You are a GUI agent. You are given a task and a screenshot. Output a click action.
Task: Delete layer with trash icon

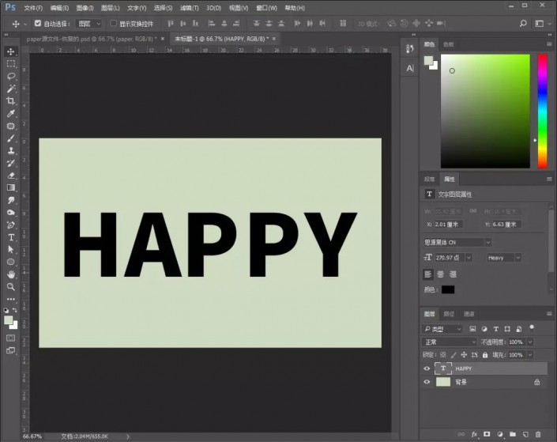coord(538,434)
